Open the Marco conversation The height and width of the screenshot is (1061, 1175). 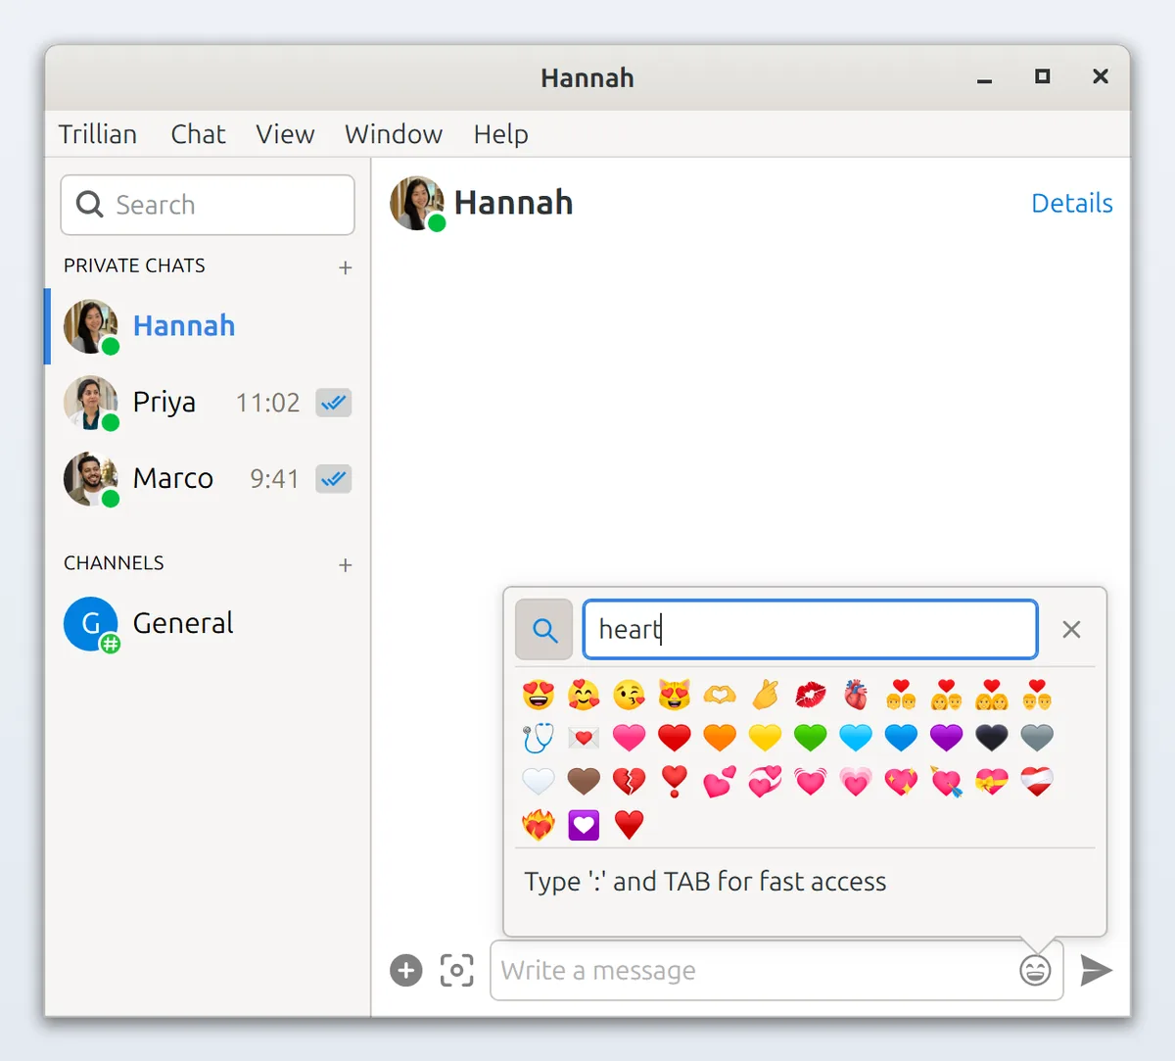(208, 479)
